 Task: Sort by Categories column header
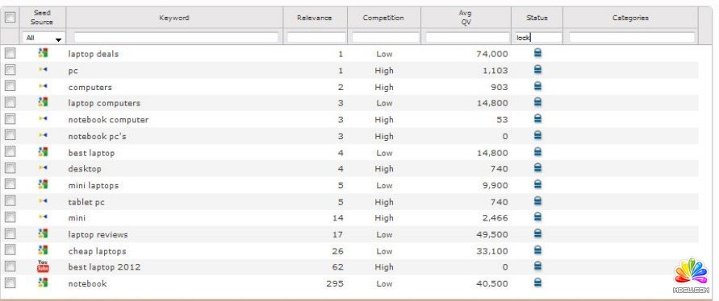(x=630, y=18)
